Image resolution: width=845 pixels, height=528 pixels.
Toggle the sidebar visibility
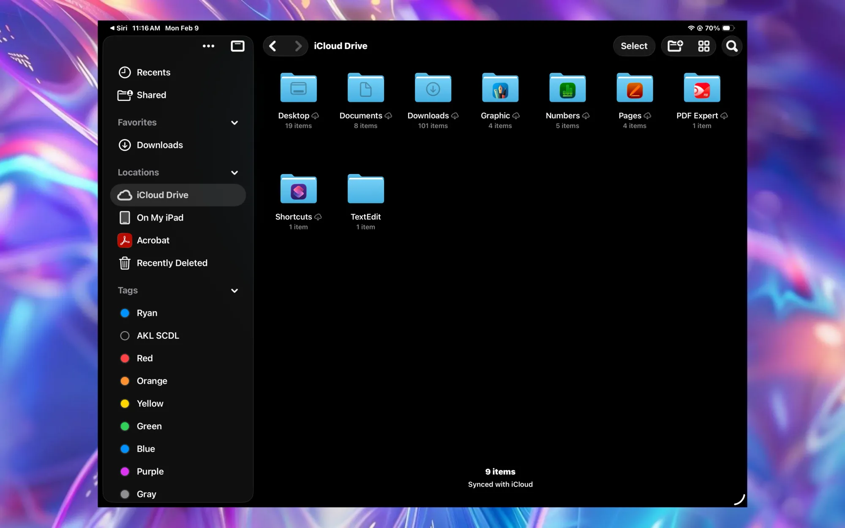click(237, 46)
